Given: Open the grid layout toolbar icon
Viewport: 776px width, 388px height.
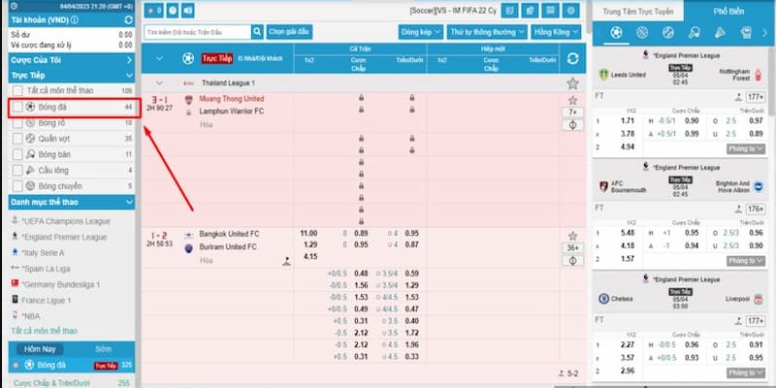Looking at the screenshot, I should point(550,11).
